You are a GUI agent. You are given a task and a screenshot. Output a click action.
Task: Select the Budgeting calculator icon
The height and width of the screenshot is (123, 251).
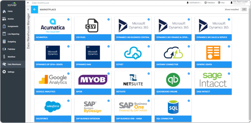pyautogui.click(x=4, y=42)
